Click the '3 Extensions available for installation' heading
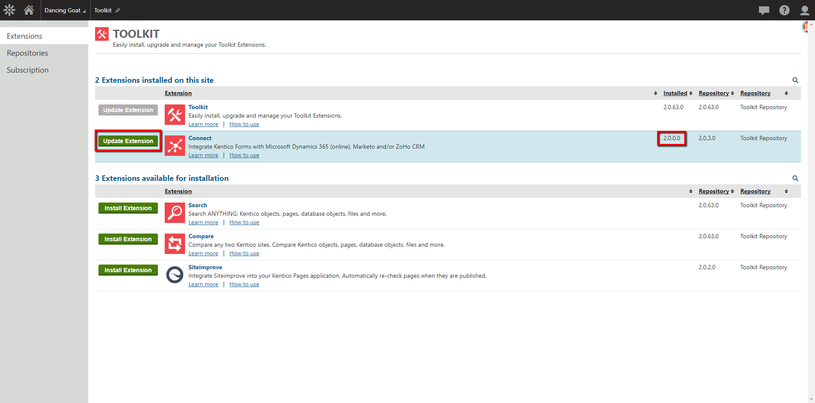The width and height of the screenshot is (815, 403). tap(162, 178)
